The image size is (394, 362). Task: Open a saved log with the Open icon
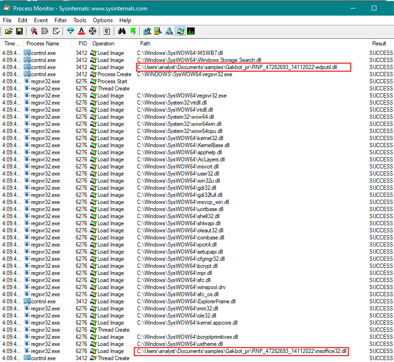coord(9,31)
